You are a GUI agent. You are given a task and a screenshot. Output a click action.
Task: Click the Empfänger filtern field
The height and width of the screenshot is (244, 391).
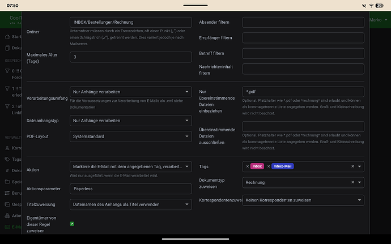click(303, 37)
